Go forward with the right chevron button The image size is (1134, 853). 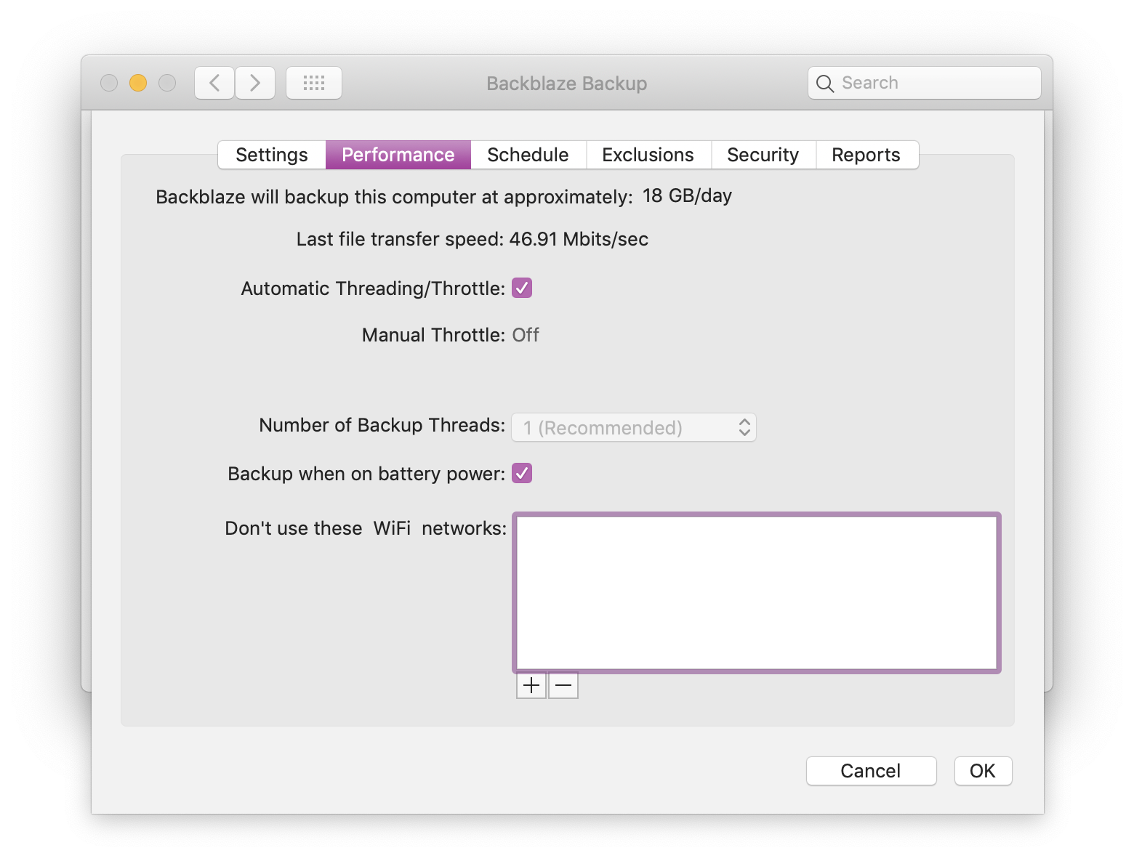coord(255,83)
